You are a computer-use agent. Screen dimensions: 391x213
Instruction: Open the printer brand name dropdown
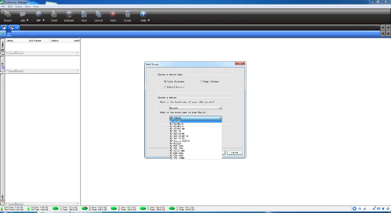click(195, 108)
